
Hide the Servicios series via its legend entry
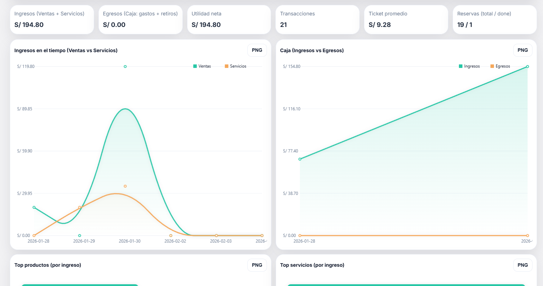(x=235, y=66)
